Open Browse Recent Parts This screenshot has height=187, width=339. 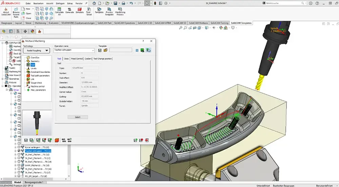(x=16, y=13)
